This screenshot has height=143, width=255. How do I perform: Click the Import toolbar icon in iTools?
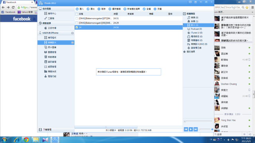coord(77,9)
